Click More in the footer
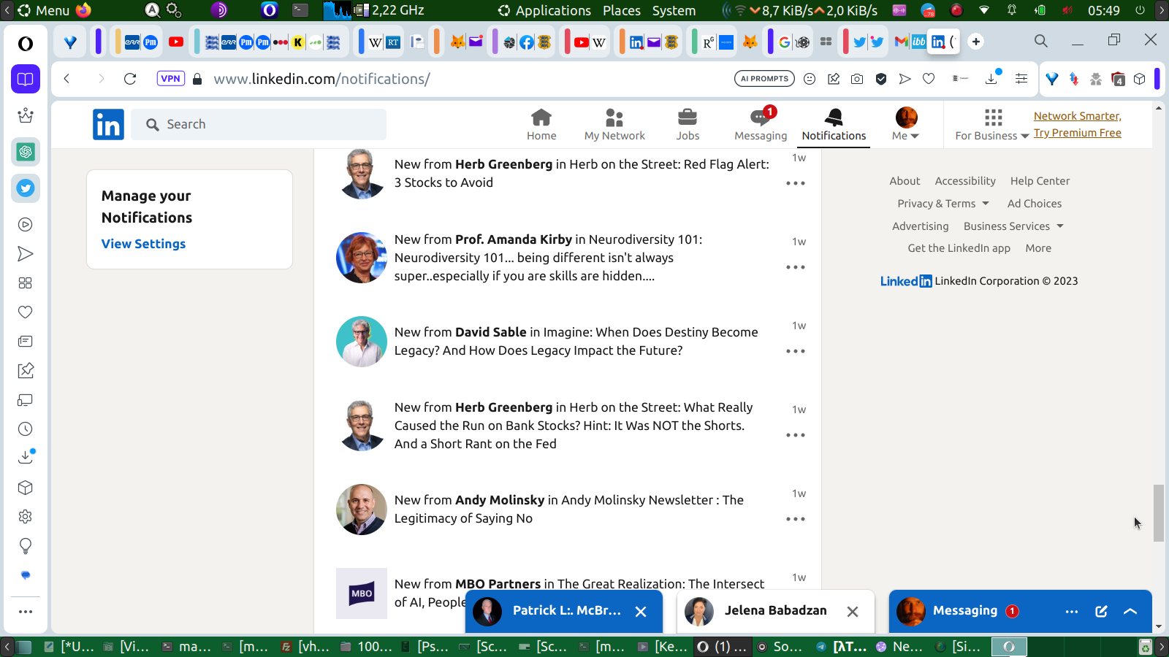 click(1038, 248)
